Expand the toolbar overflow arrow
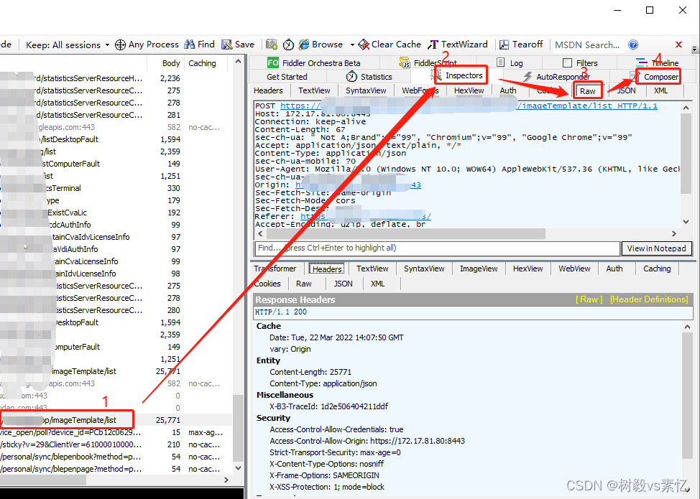Image resolution: width=700 pixels, height=499 pixels. 694,47
